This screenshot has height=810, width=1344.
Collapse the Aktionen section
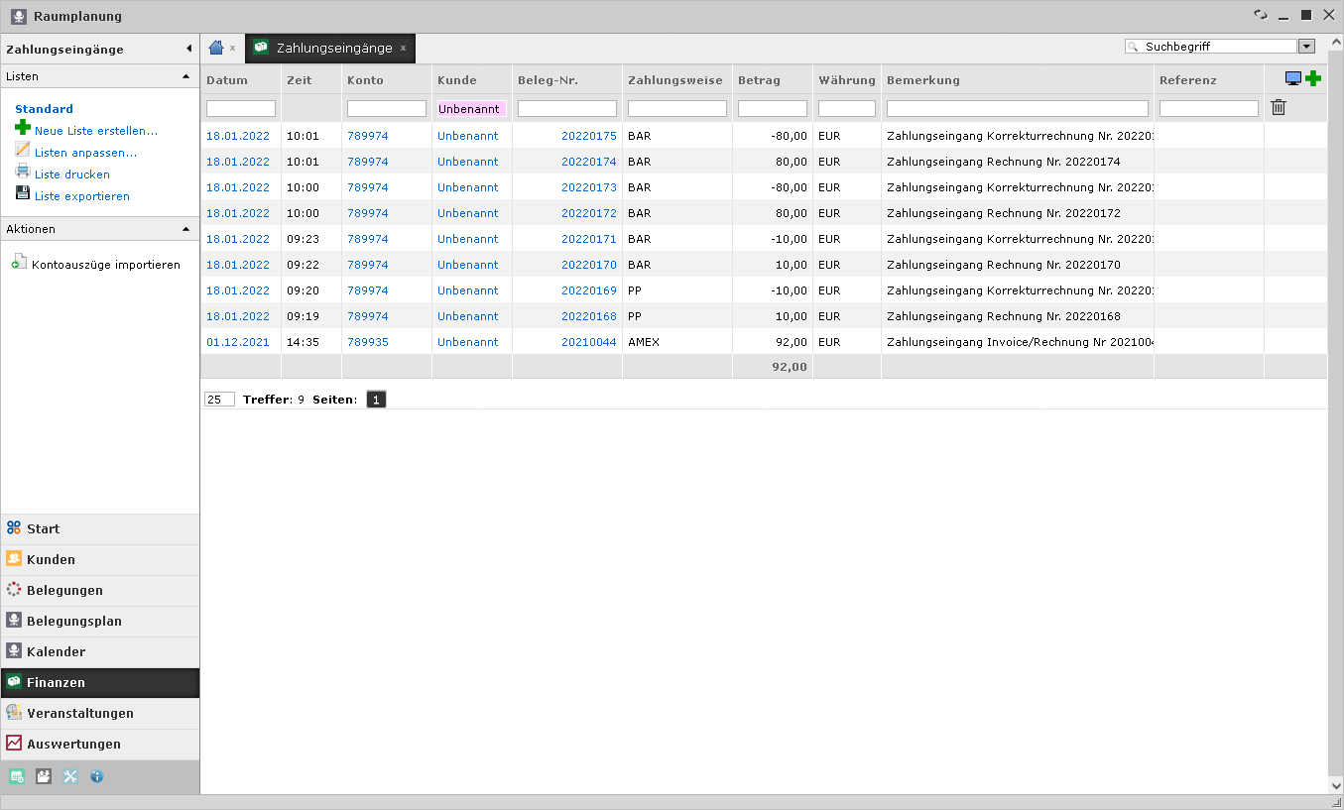pyautogui.click(x=185, y=229)
